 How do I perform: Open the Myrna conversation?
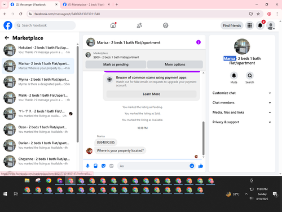click(x=38, y=82)
